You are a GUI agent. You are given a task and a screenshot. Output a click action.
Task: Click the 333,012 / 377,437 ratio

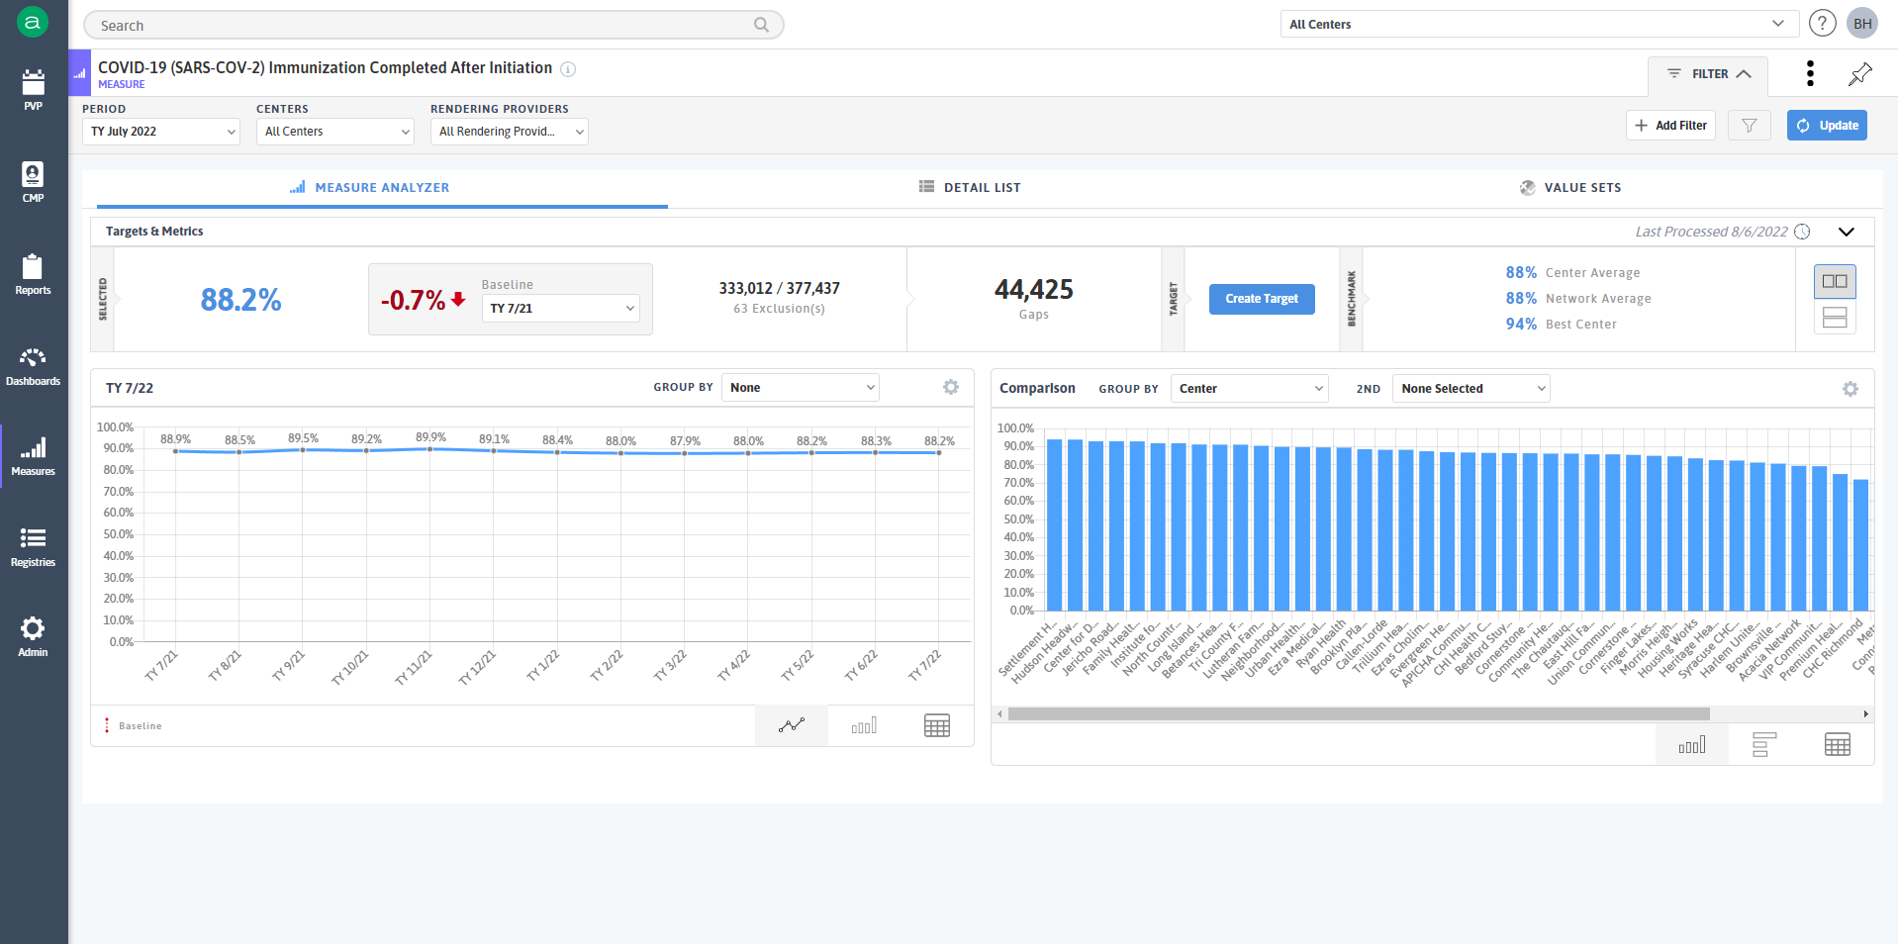coord(779,288)
